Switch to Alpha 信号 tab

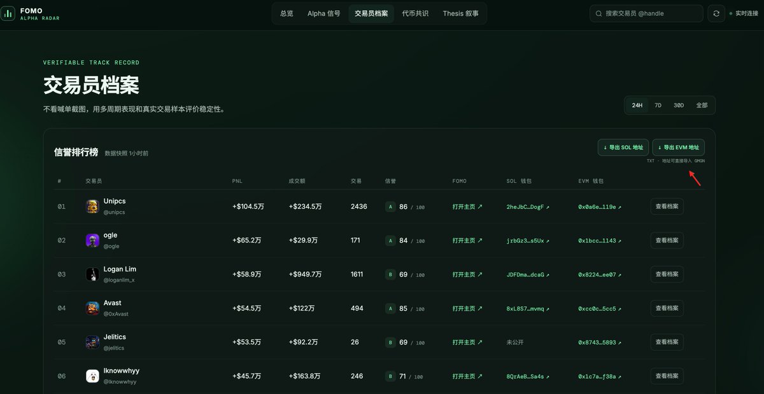[x=323, y=13]
